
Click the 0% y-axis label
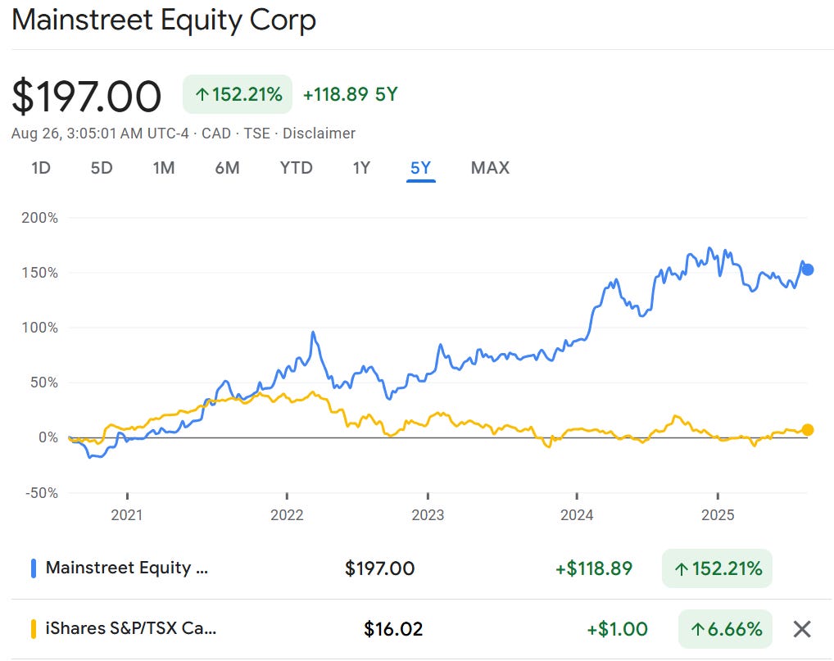tap(48, 437)
